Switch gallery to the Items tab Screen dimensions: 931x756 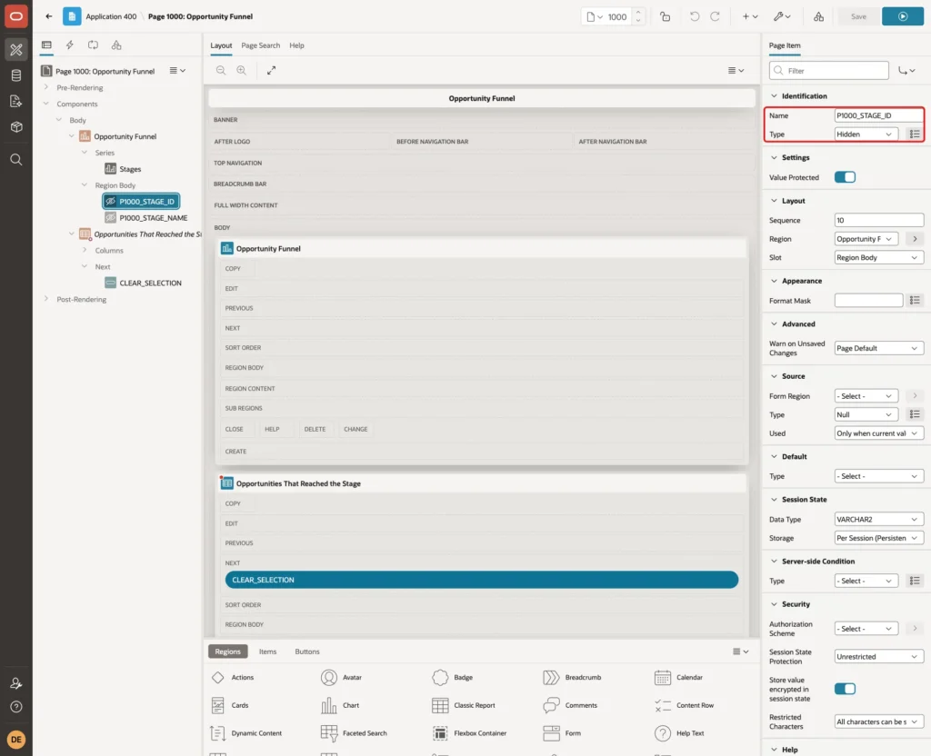(x=268, y=652)
